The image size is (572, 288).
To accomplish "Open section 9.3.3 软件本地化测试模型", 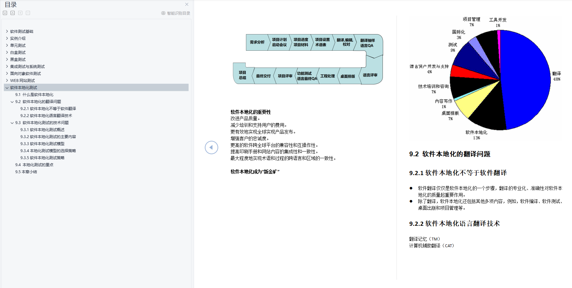I will pyautogui.click(x=42, y=144).
